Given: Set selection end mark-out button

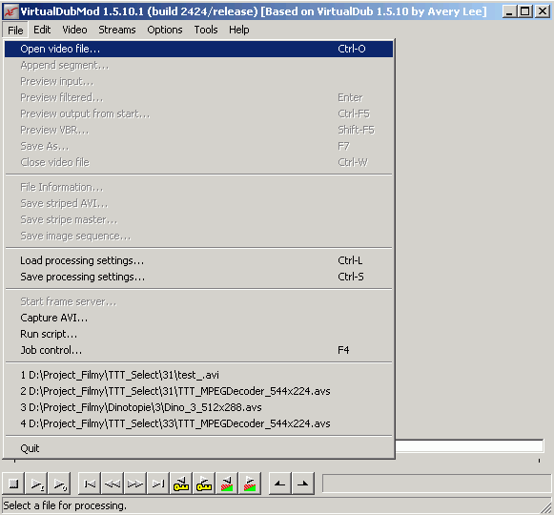Looking at the screenshot, I should (x=303, y=484).
